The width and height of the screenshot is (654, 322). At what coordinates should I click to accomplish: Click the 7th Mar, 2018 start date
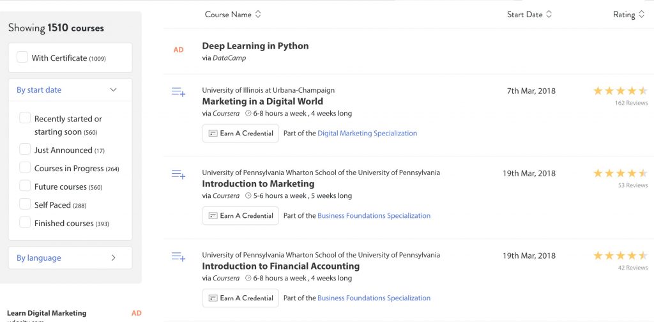tap(531, 91)
